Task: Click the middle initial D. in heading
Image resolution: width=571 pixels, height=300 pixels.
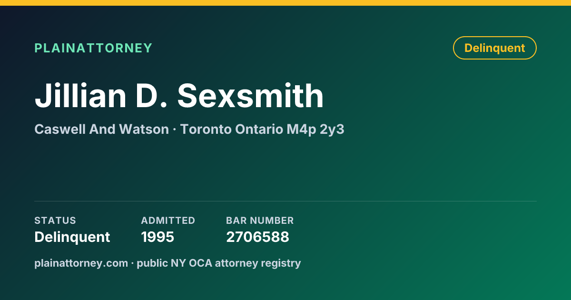Action: [x=152, y=96]
